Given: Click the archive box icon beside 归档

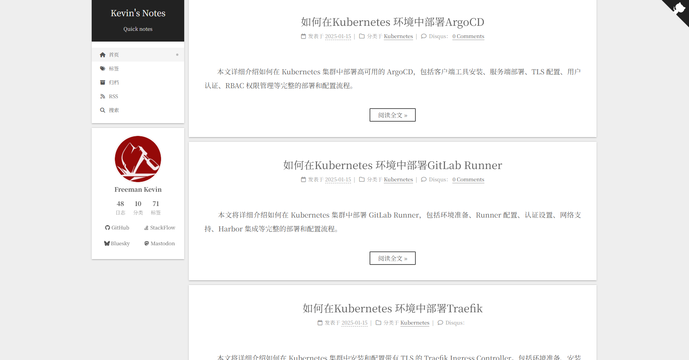Looking at the screenshot, I should coord(103,82).
